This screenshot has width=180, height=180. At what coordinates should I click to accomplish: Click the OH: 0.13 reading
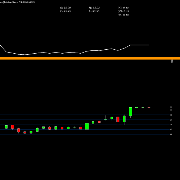123,12
